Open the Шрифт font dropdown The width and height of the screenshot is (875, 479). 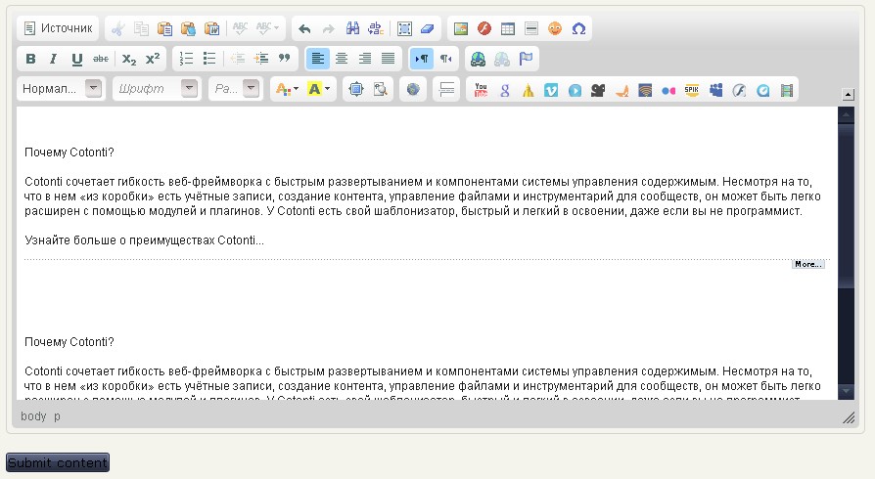coord(157,89)
